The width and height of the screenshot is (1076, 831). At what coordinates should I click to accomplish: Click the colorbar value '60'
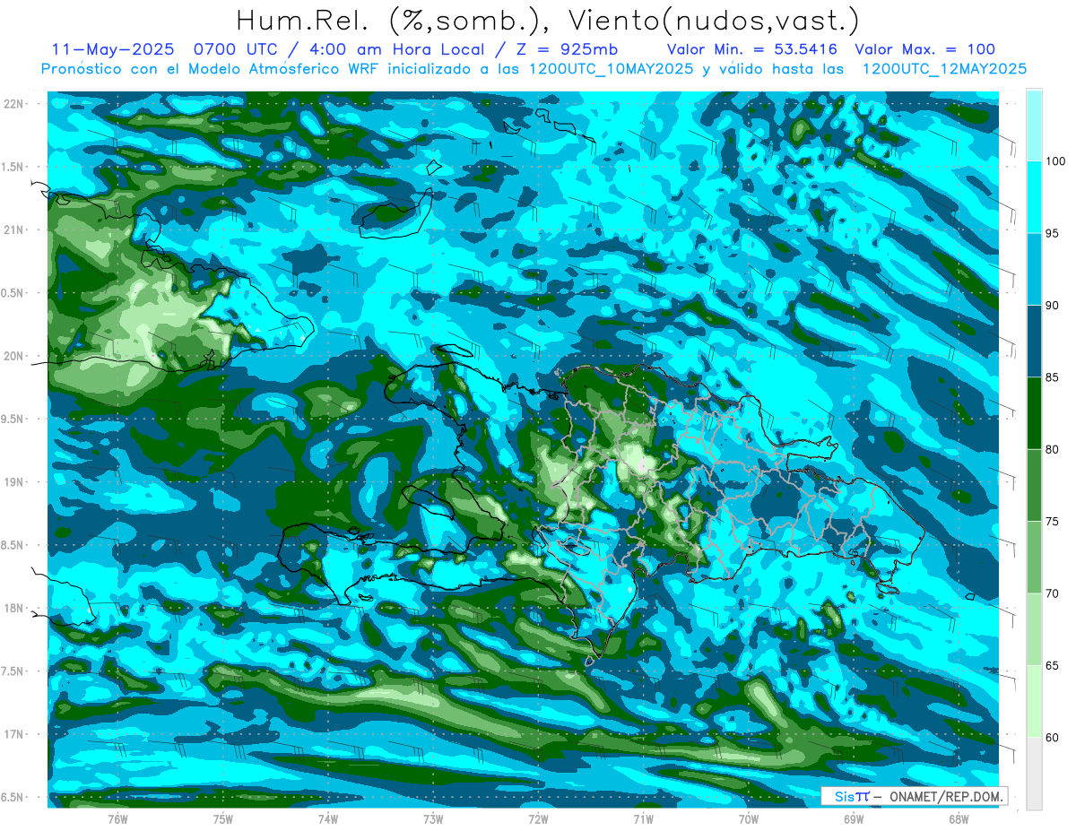tap(1053, 738)
